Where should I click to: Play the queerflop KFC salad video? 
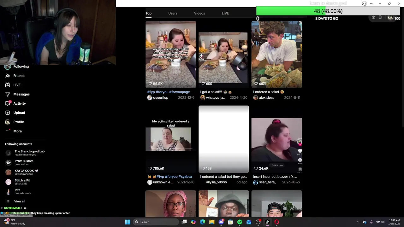(x=171, y=54)
